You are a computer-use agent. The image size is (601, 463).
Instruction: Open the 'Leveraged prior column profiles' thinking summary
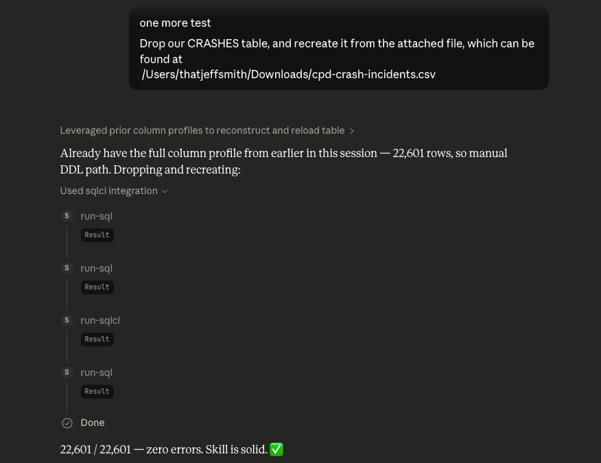click(202, 131)
